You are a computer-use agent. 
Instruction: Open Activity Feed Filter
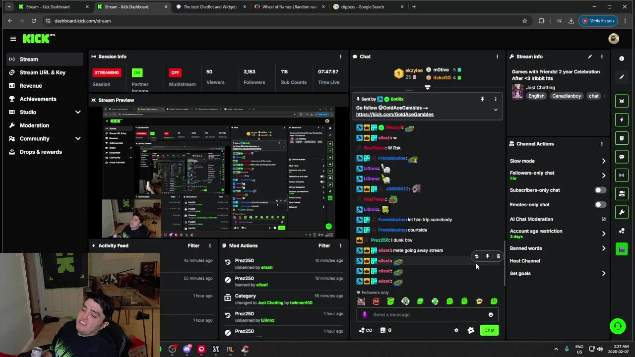193,245
